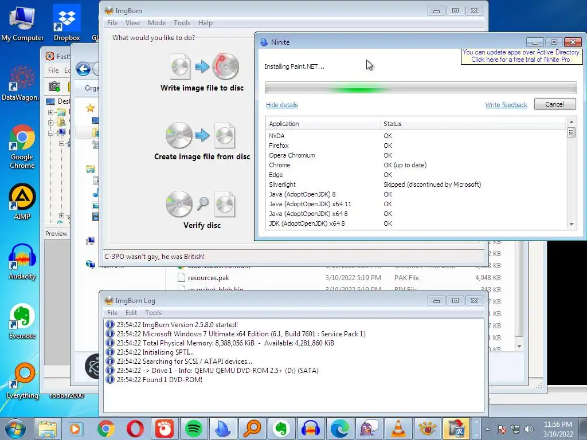Open the volume speaker tray icon
The height and width of the screenshot is (440, 587).
[529, 429]
